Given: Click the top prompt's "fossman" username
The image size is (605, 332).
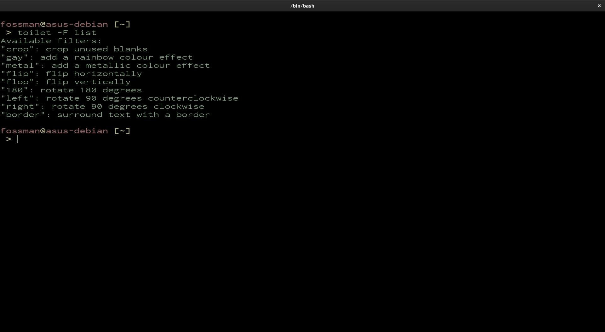Looking at the screenshot, I should [20, 24].
